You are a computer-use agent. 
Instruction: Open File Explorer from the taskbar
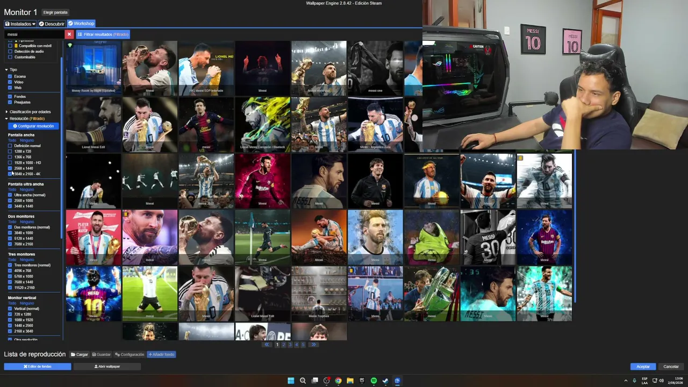(x=350, y=381)
